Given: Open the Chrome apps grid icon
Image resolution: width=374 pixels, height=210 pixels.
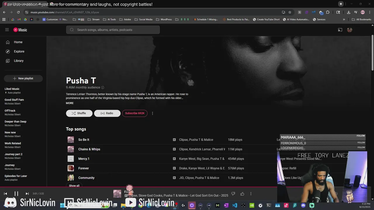Looking at the screenshot, I should click(x=4, y=20).
